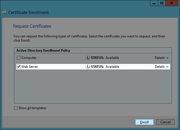Click the Enroll button
The height and width of the screenshot is (130, 180).
click(144, 122)
